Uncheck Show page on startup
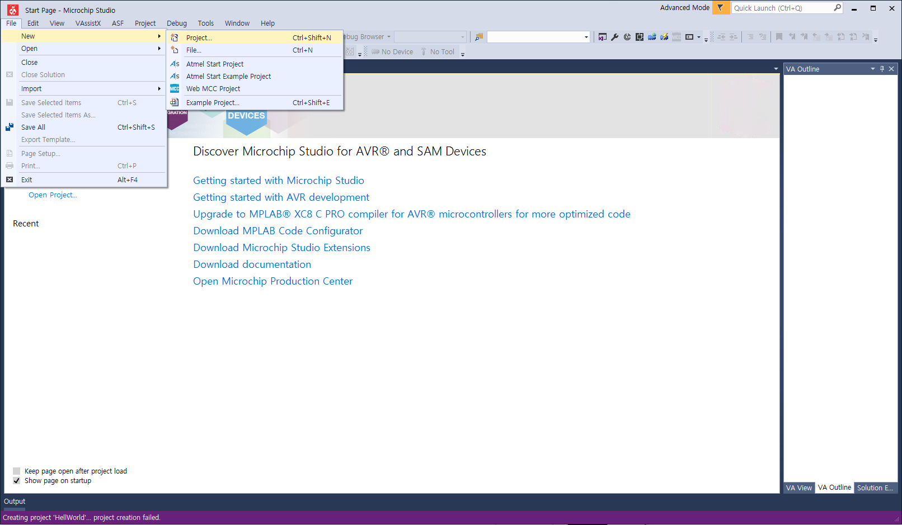The height and width of the screenshot is (525, 902). (17, 480)
